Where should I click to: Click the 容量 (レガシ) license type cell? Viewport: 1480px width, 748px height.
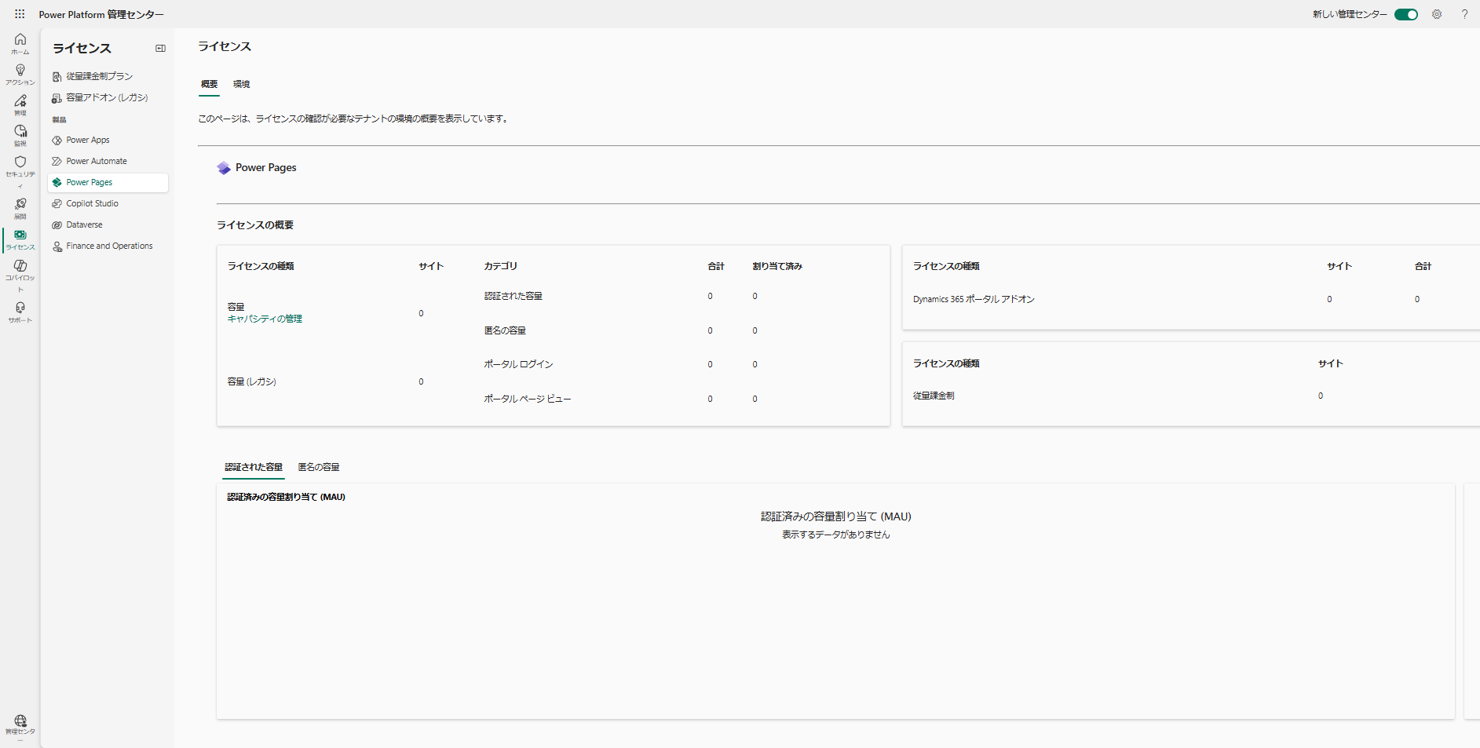pos(251,381)
